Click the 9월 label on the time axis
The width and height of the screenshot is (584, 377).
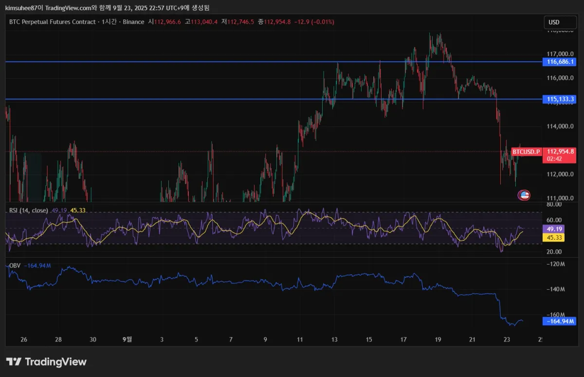coord(128,339)
